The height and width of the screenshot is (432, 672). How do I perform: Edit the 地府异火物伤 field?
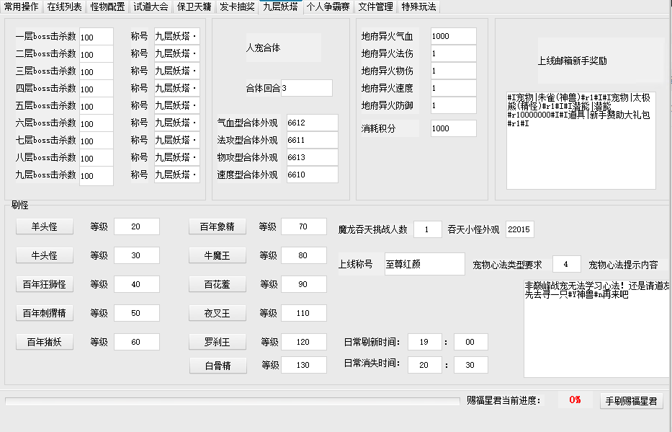click(454, 71)
